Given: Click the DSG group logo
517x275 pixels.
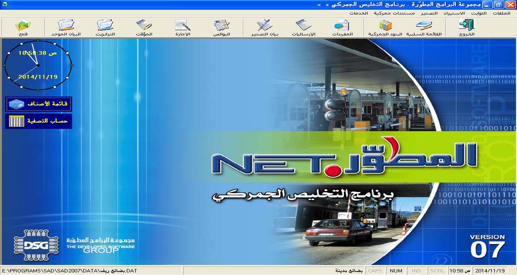Looking at the screenshot, I should [36, 246].
